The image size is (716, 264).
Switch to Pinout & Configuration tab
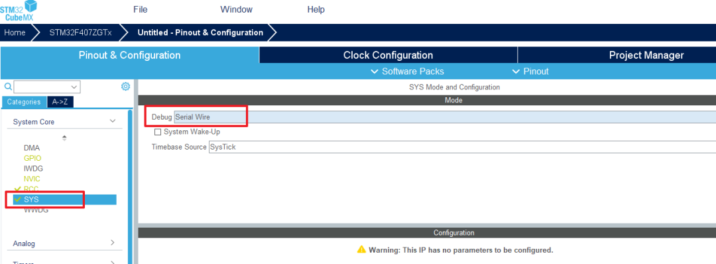coord(130,55)
